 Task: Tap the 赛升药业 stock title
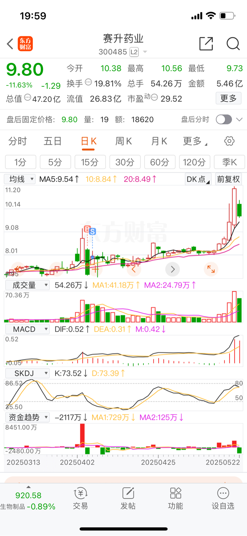(123, 39)
